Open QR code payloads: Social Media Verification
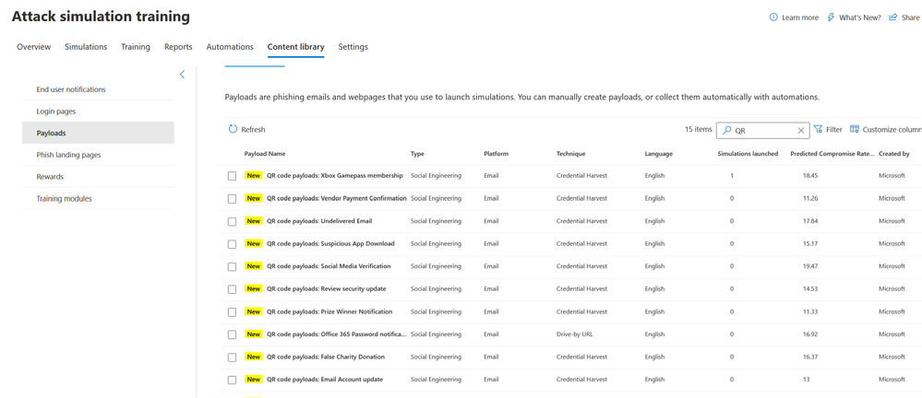 click(x=329, y=266)
